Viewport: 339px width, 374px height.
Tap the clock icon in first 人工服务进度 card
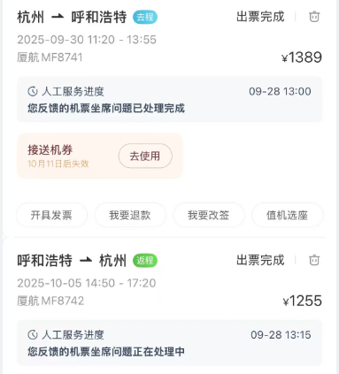33,91
